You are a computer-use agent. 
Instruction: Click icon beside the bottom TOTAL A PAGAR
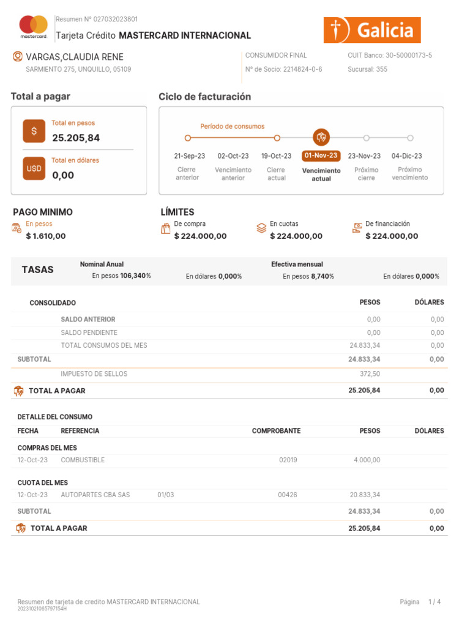coord(21,528)
